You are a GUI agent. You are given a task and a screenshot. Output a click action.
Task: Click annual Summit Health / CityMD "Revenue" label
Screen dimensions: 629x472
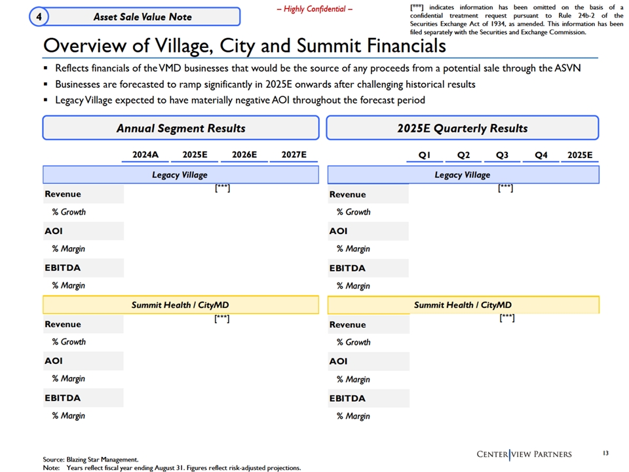(63, 324)
